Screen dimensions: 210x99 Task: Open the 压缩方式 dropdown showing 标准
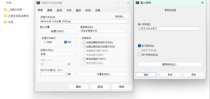coord(59,54)
